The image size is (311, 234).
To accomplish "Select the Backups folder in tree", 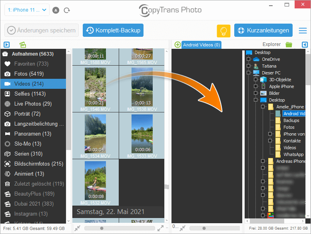I will [291, 120].
